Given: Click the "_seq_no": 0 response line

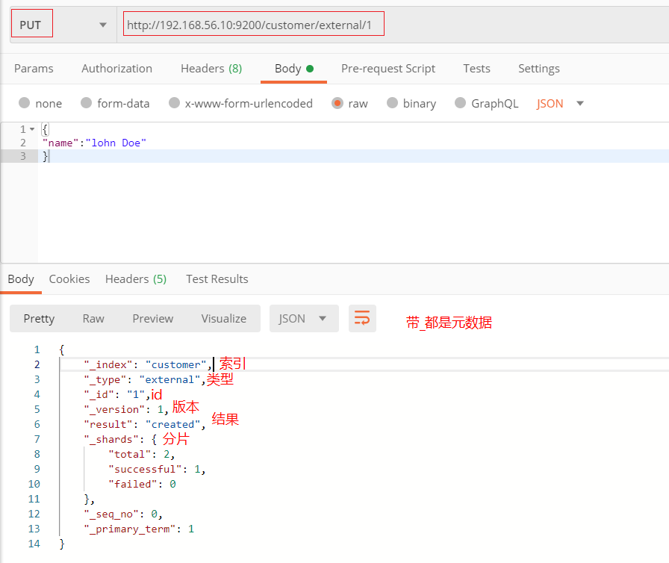Looking at the screenshot, I should 123,514.
